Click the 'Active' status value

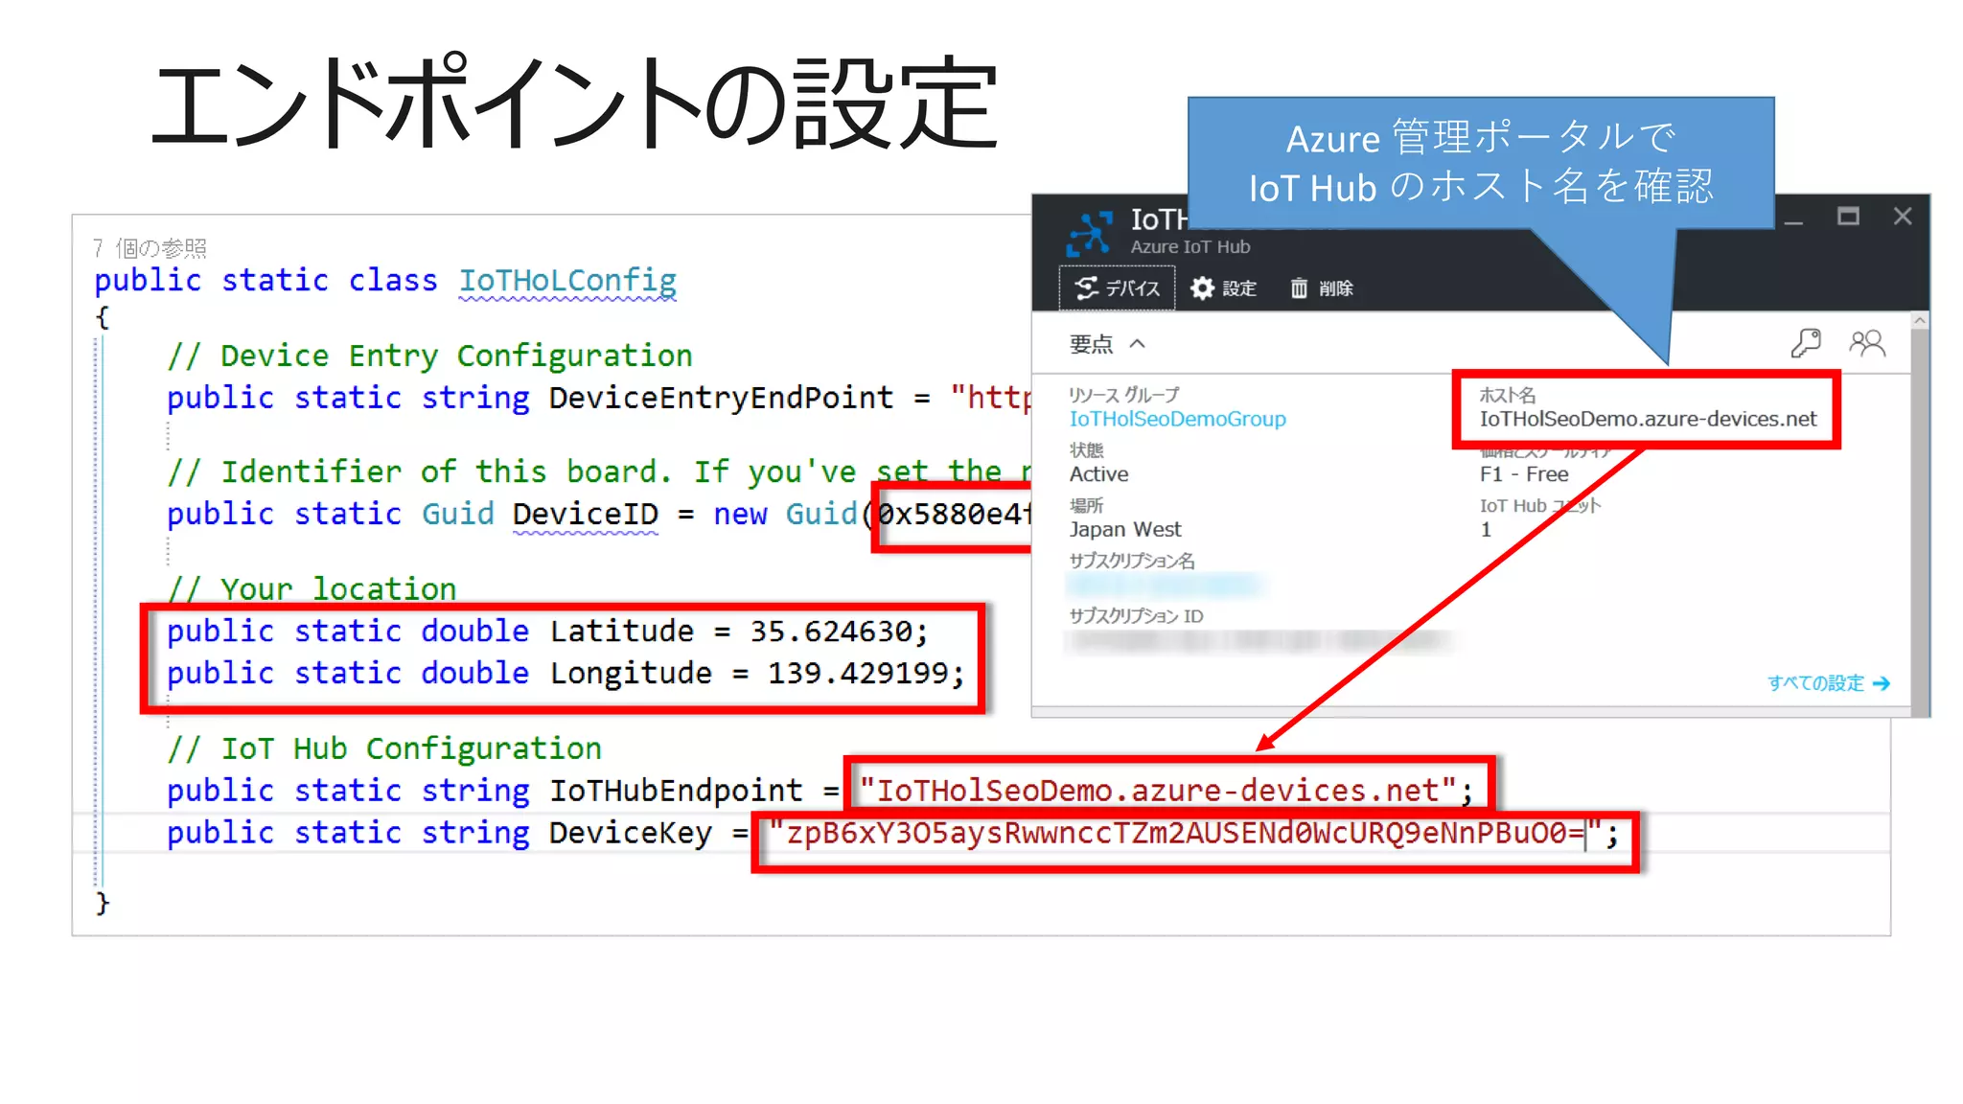tap(1098, 474)
